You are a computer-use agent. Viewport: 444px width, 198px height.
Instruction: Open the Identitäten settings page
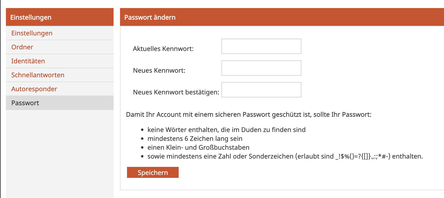[x=28, y=61]
